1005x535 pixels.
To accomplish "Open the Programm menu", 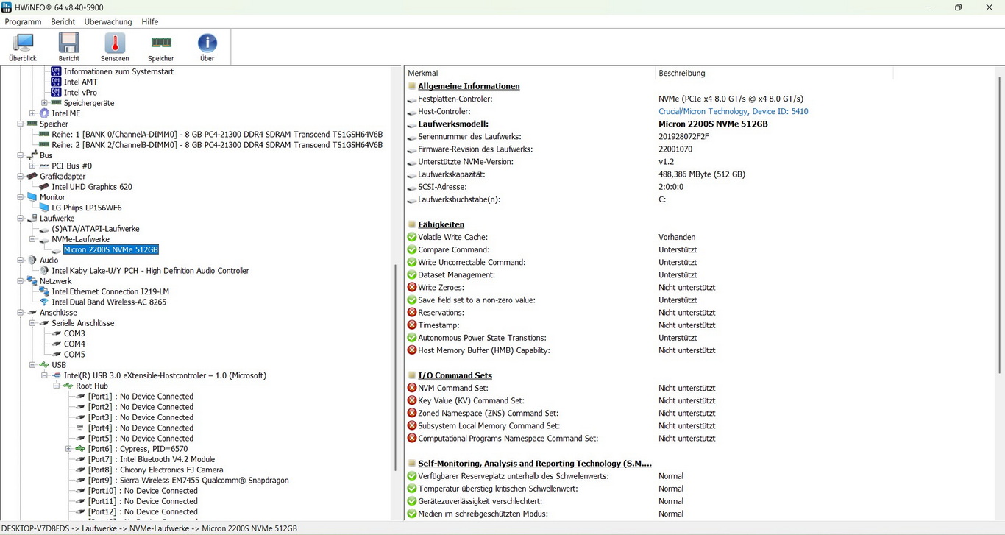I will click(x=23, y=22).
